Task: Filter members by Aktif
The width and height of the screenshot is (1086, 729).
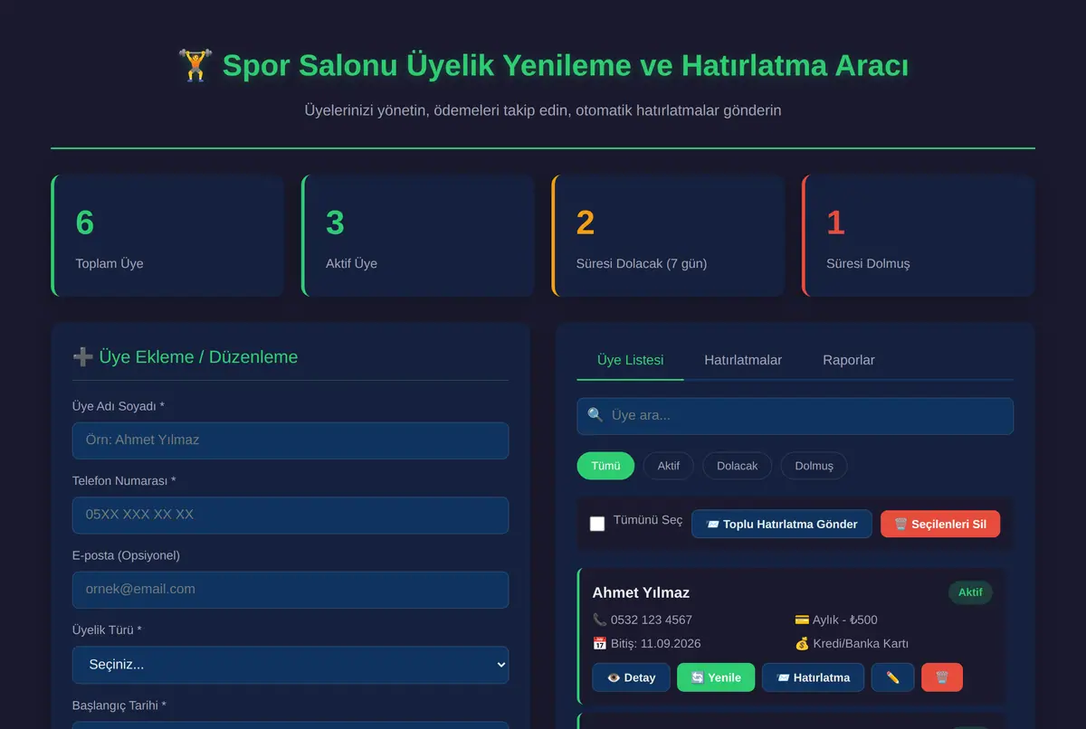Action: coord(669,466)
